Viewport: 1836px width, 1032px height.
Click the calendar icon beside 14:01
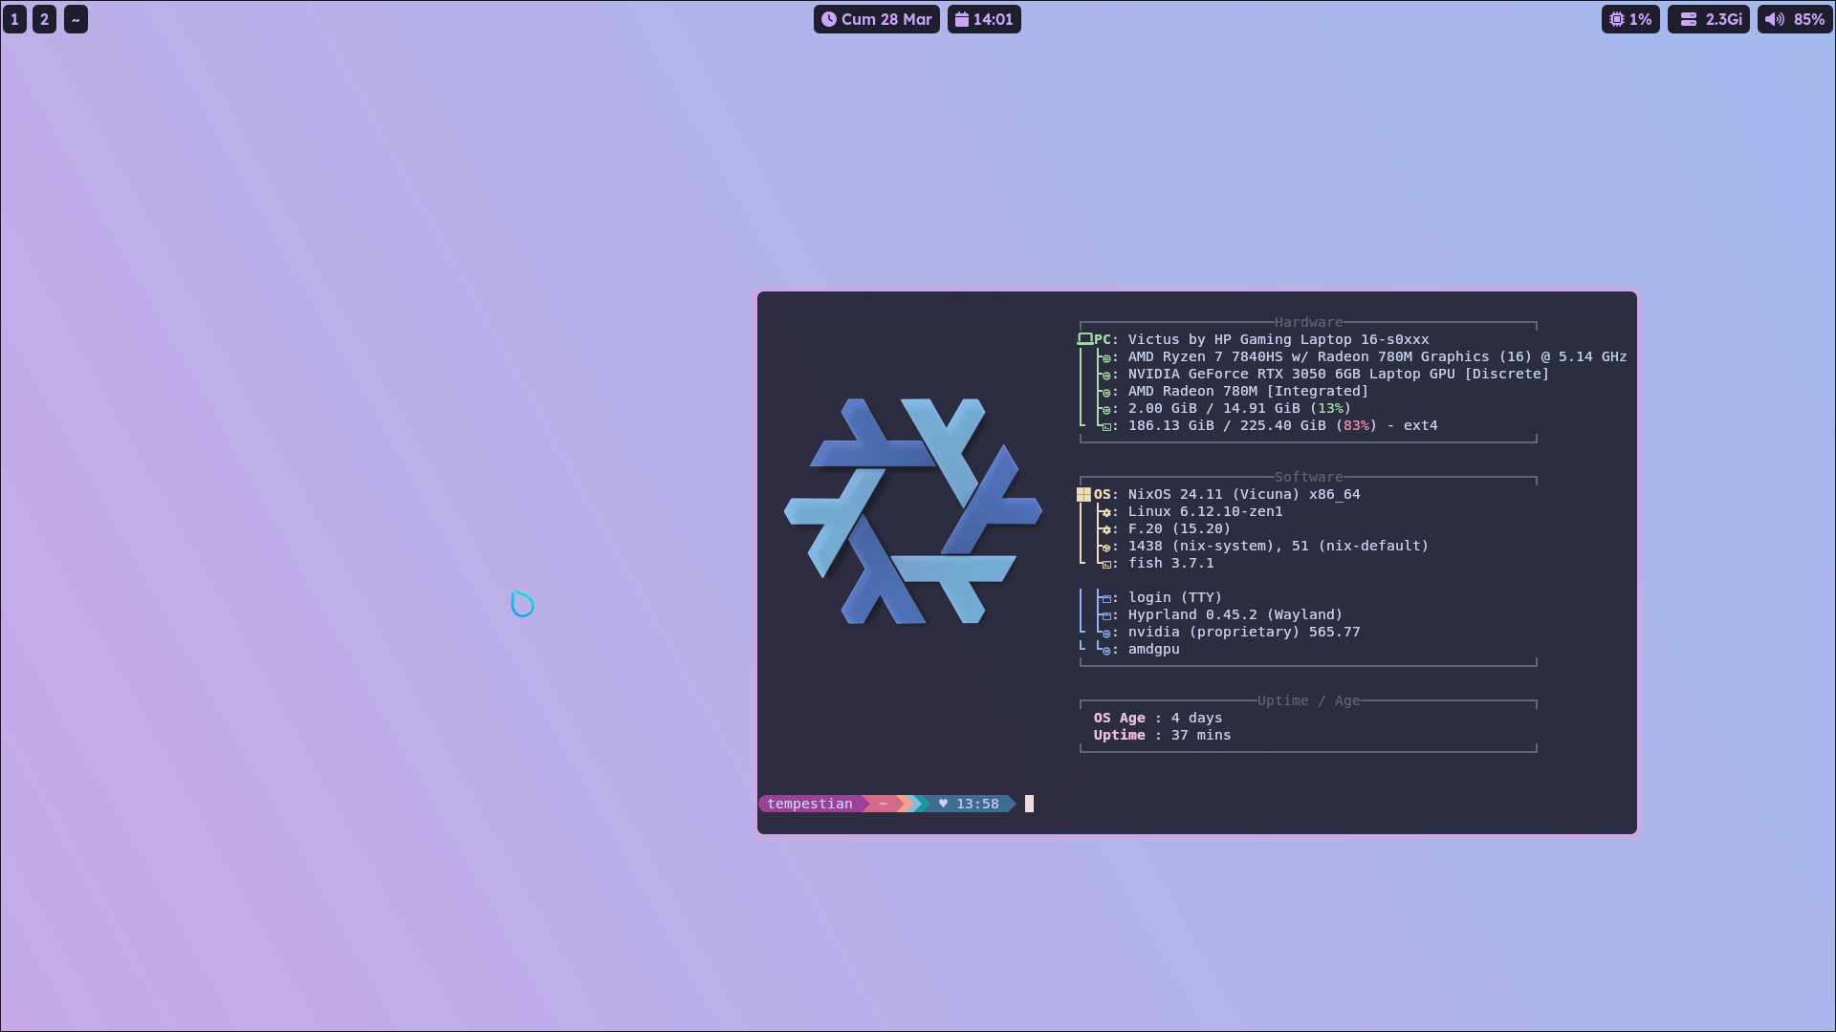[962, 19]
